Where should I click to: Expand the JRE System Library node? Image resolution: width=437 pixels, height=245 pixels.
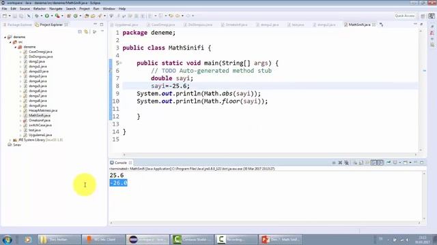(x=10, y=140)
